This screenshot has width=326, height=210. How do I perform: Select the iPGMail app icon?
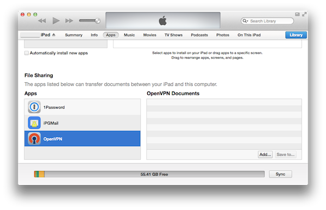[x=34, y=123]
